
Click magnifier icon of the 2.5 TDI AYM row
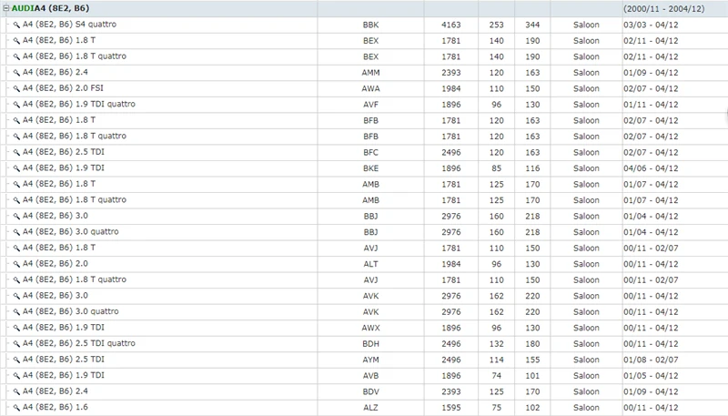[16, 360]
